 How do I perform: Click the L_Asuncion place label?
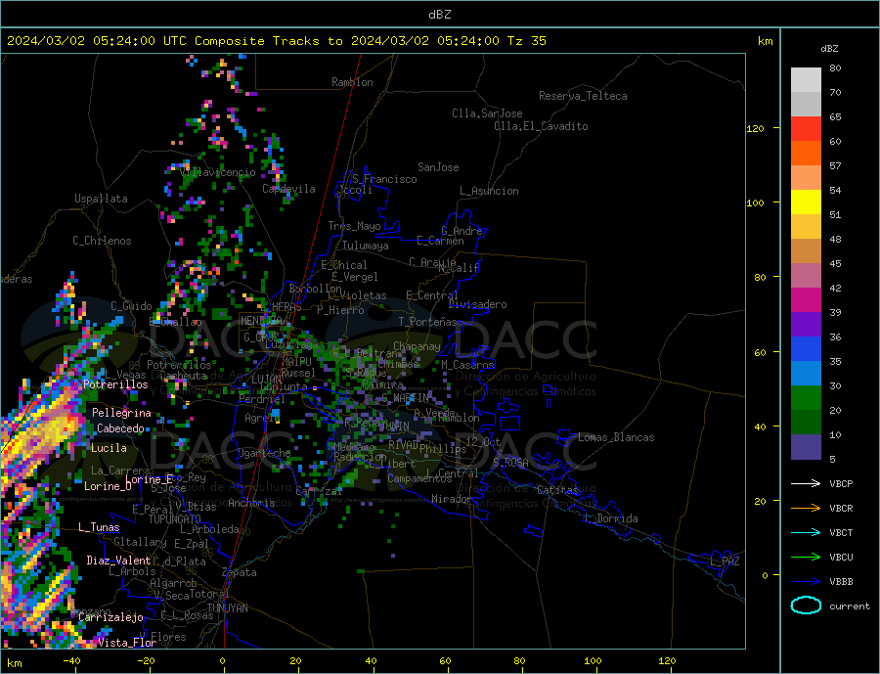tap(489, 191)
